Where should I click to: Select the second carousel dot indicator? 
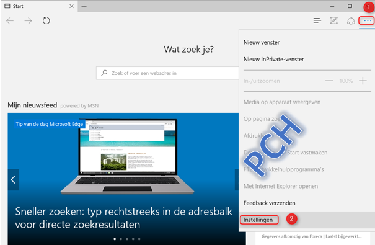[121, 239]
